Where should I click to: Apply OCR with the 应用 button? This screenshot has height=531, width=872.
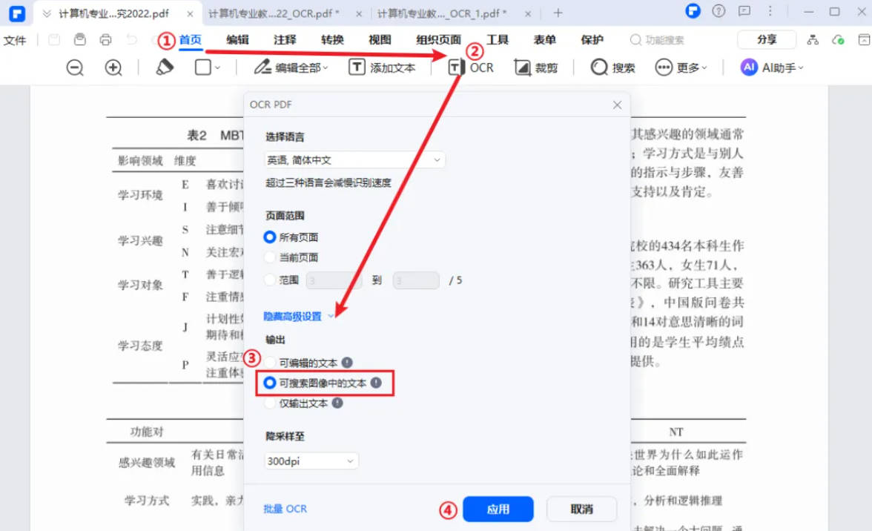pyautogui.click(x=498, y=509)
